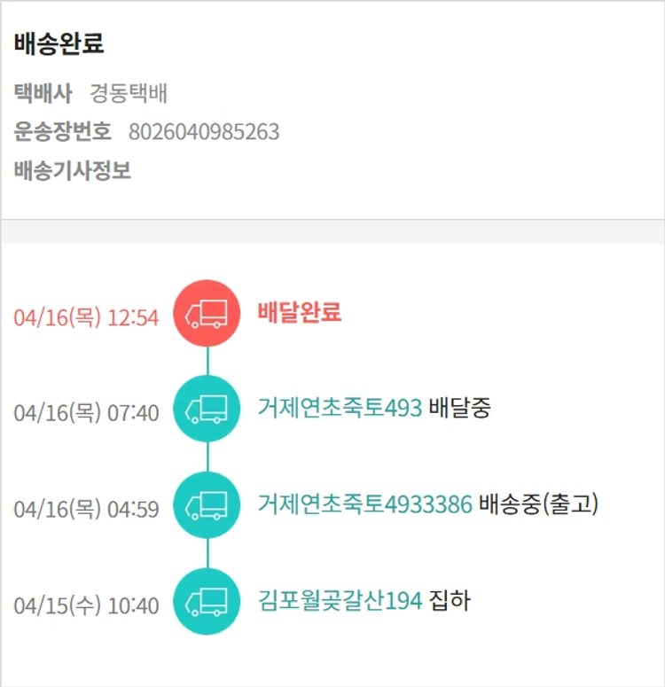
Task: Click the 04/16(목) 07:40 timestamp
Action: pyautogui.click(x=86, y=413)
